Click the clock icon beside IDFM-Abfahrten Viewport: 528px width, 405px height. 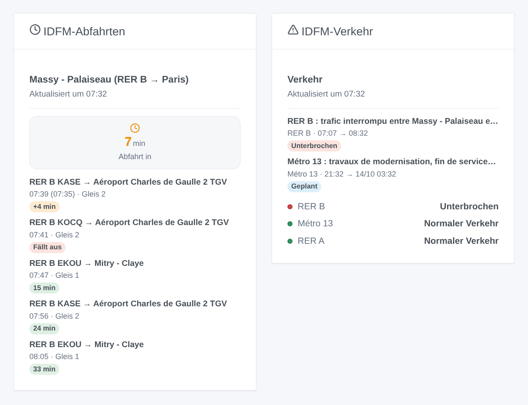[35, 30]
